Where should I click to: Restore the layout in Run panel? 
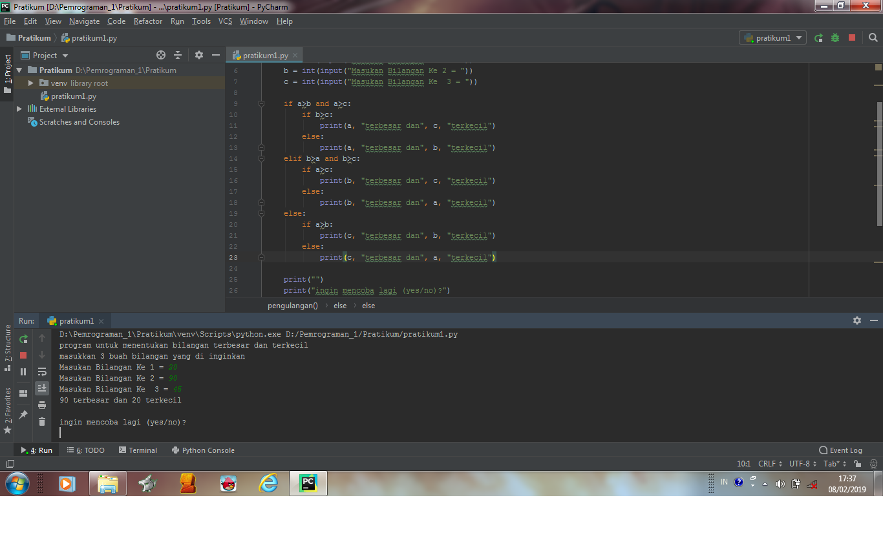coord(24,393)
